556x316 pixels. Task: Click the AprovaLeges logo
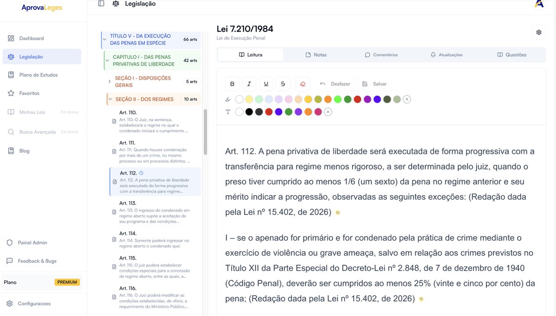pos(42,7)
